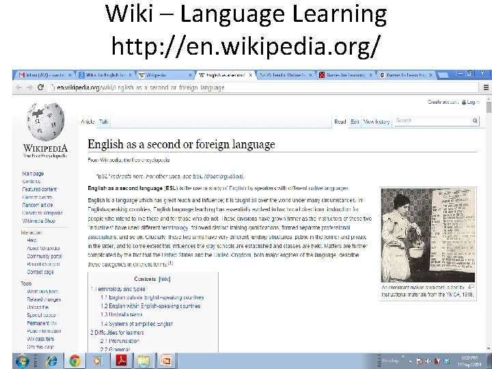This screenshot has width=492, height=369.
Task: Click the action center flag icon
Action: point(419,361)
